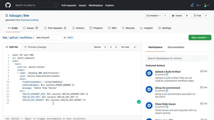Click the stargazers count 6
Viewport: 214px width, 120px height.
(x=187, y=16)
